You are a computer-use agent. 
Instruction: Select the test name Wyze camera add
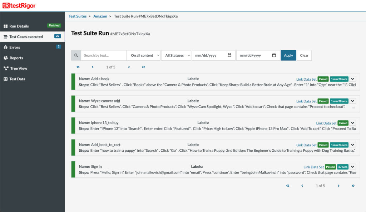pos(105,101)
